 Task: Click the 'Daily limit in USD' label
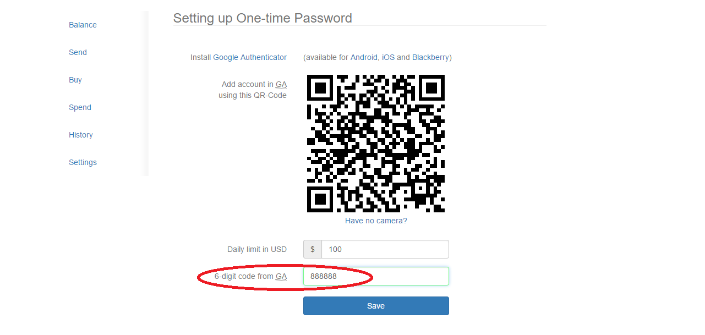257,249
